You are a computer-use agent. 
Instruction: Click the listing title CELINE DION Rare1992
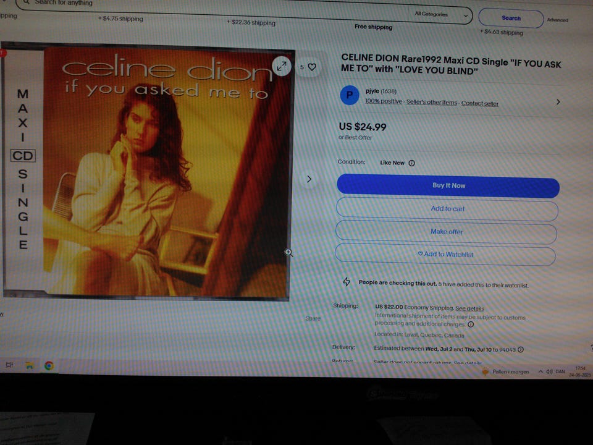click(x=451, y=64)
